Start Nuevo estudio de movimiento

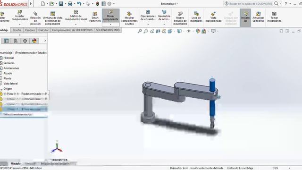click(x=180, y=18)
